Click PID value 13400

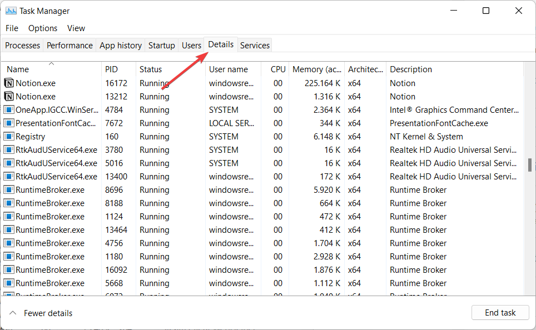[x=116, y=176]
